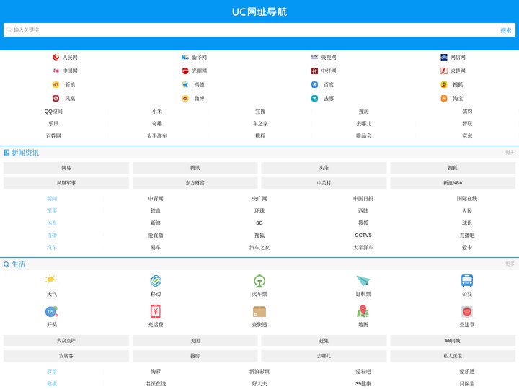
Task: Open the 体育 category link
Action: point(52,223)
